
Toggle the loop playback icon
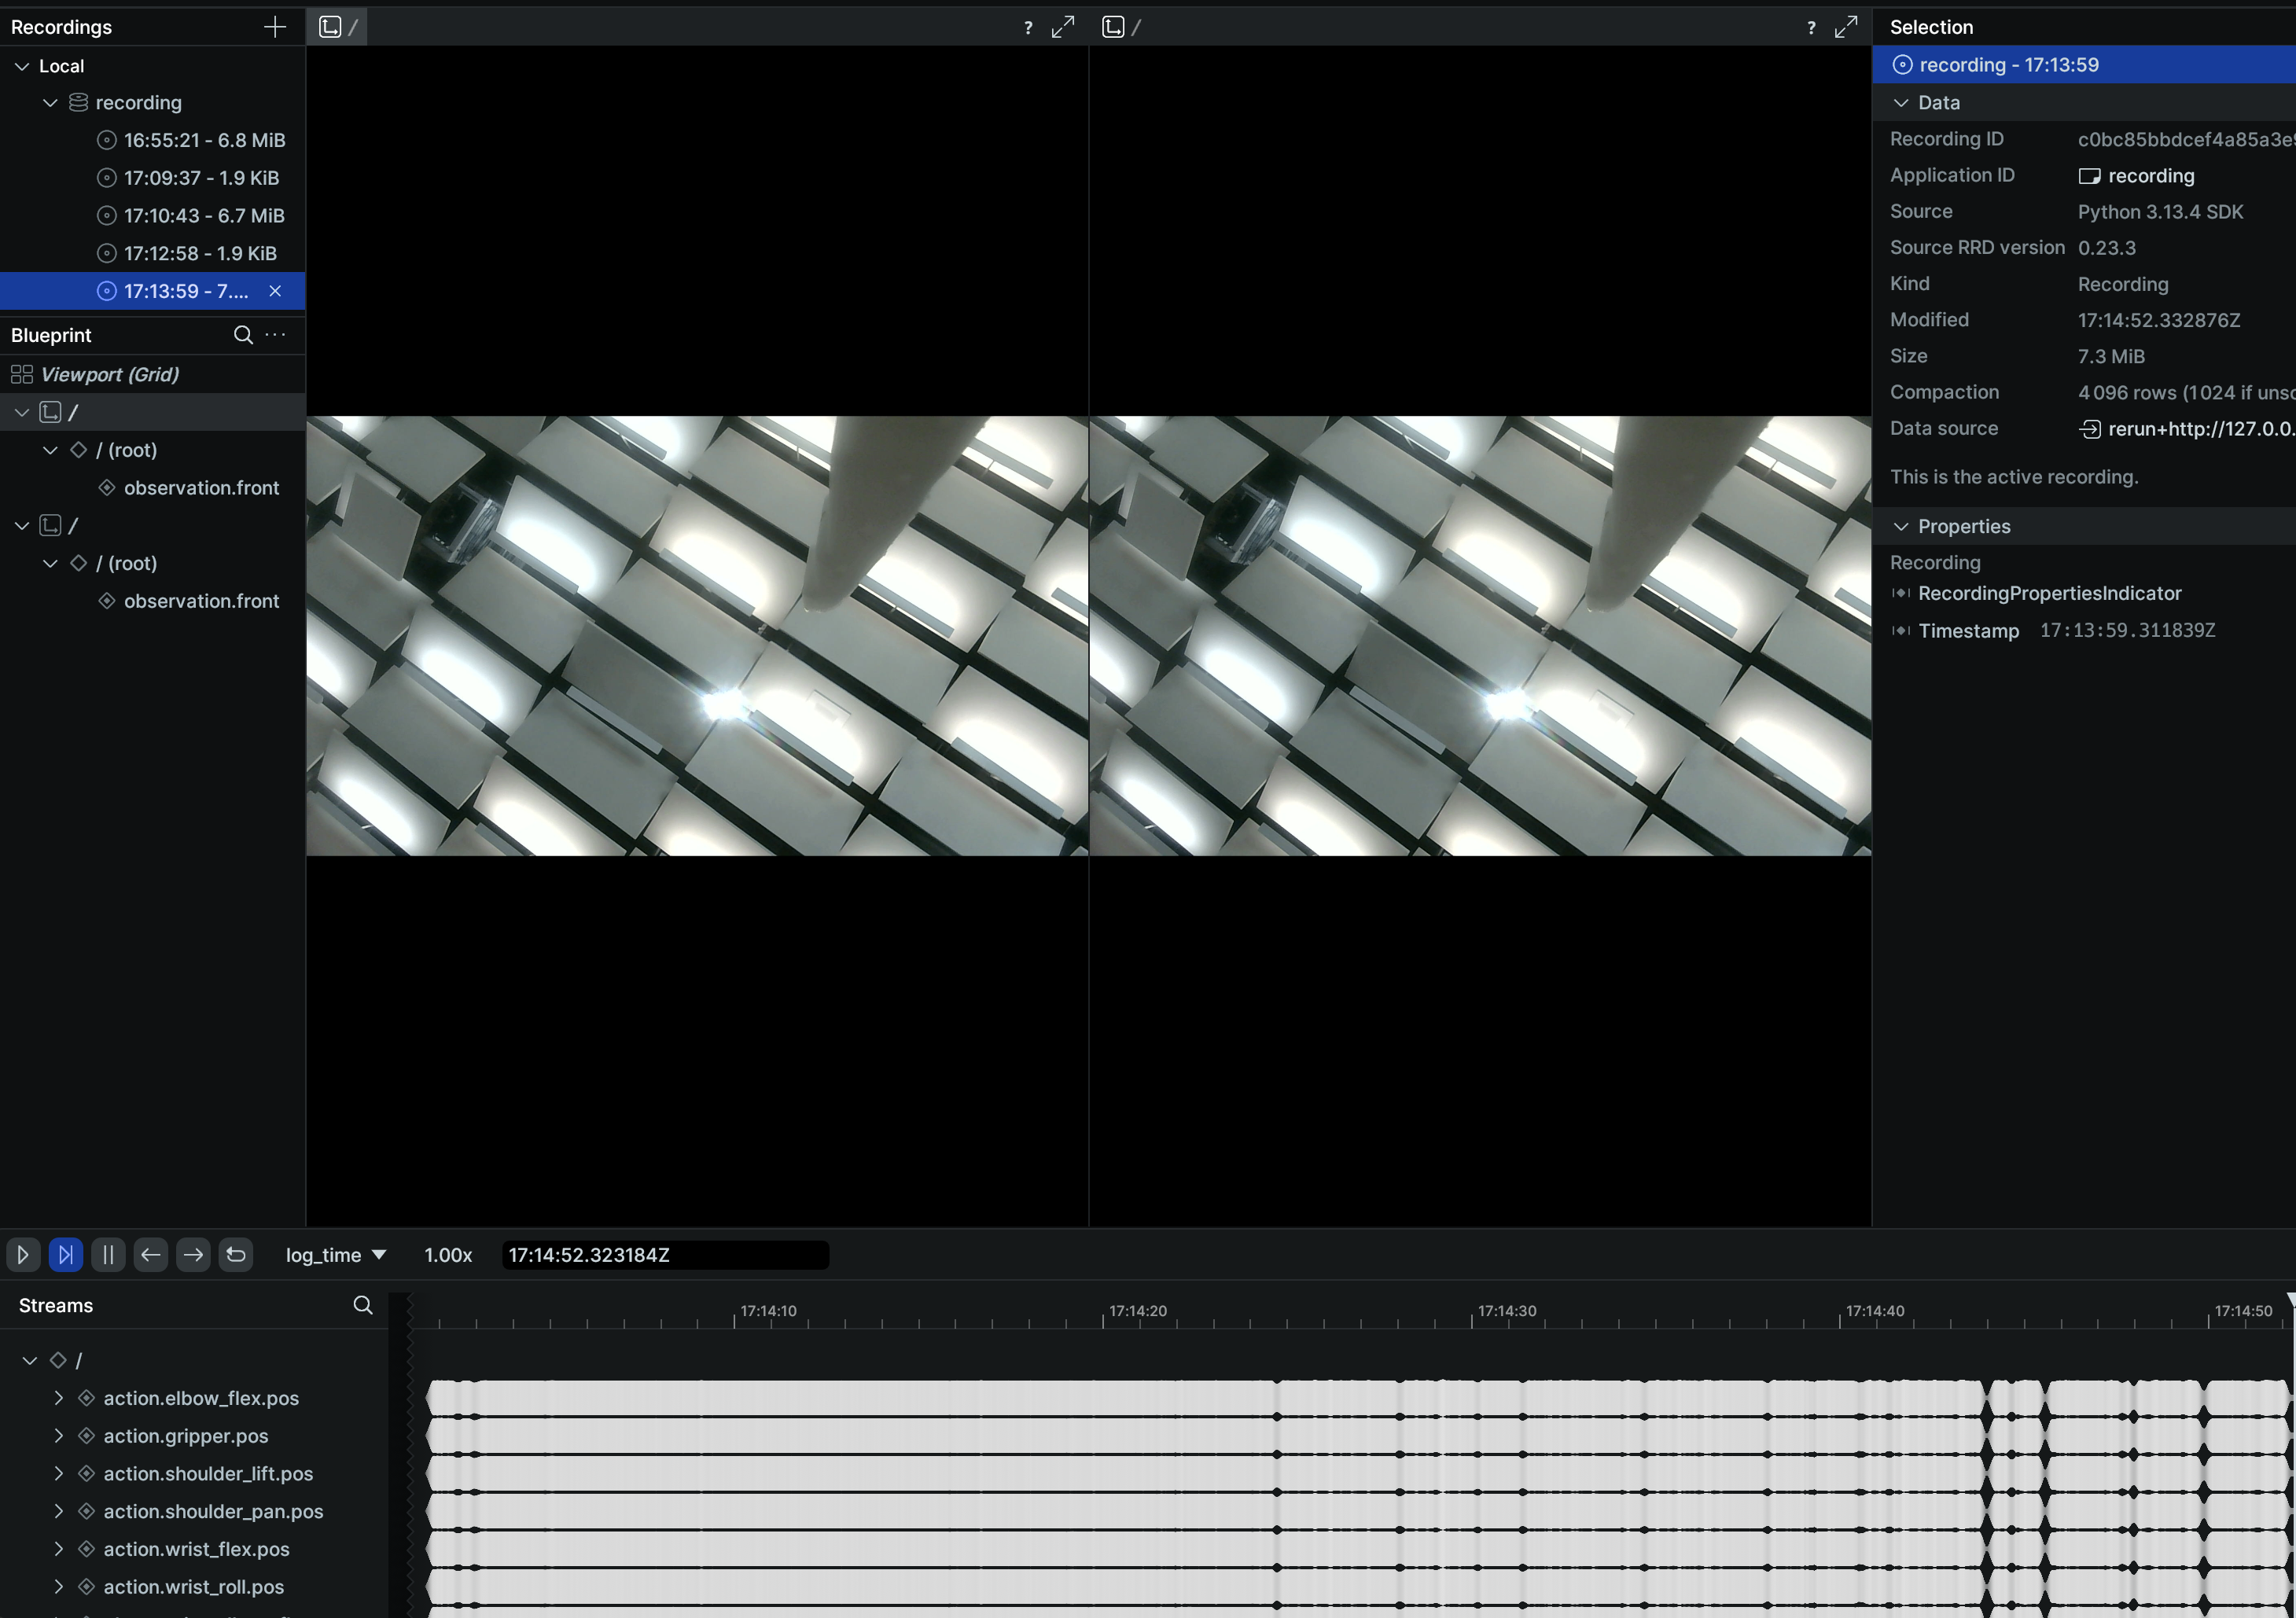(x=236, y=1254)
